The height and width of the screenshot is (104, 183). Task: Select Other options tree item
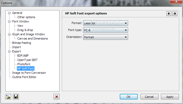[x=26, y=17]
